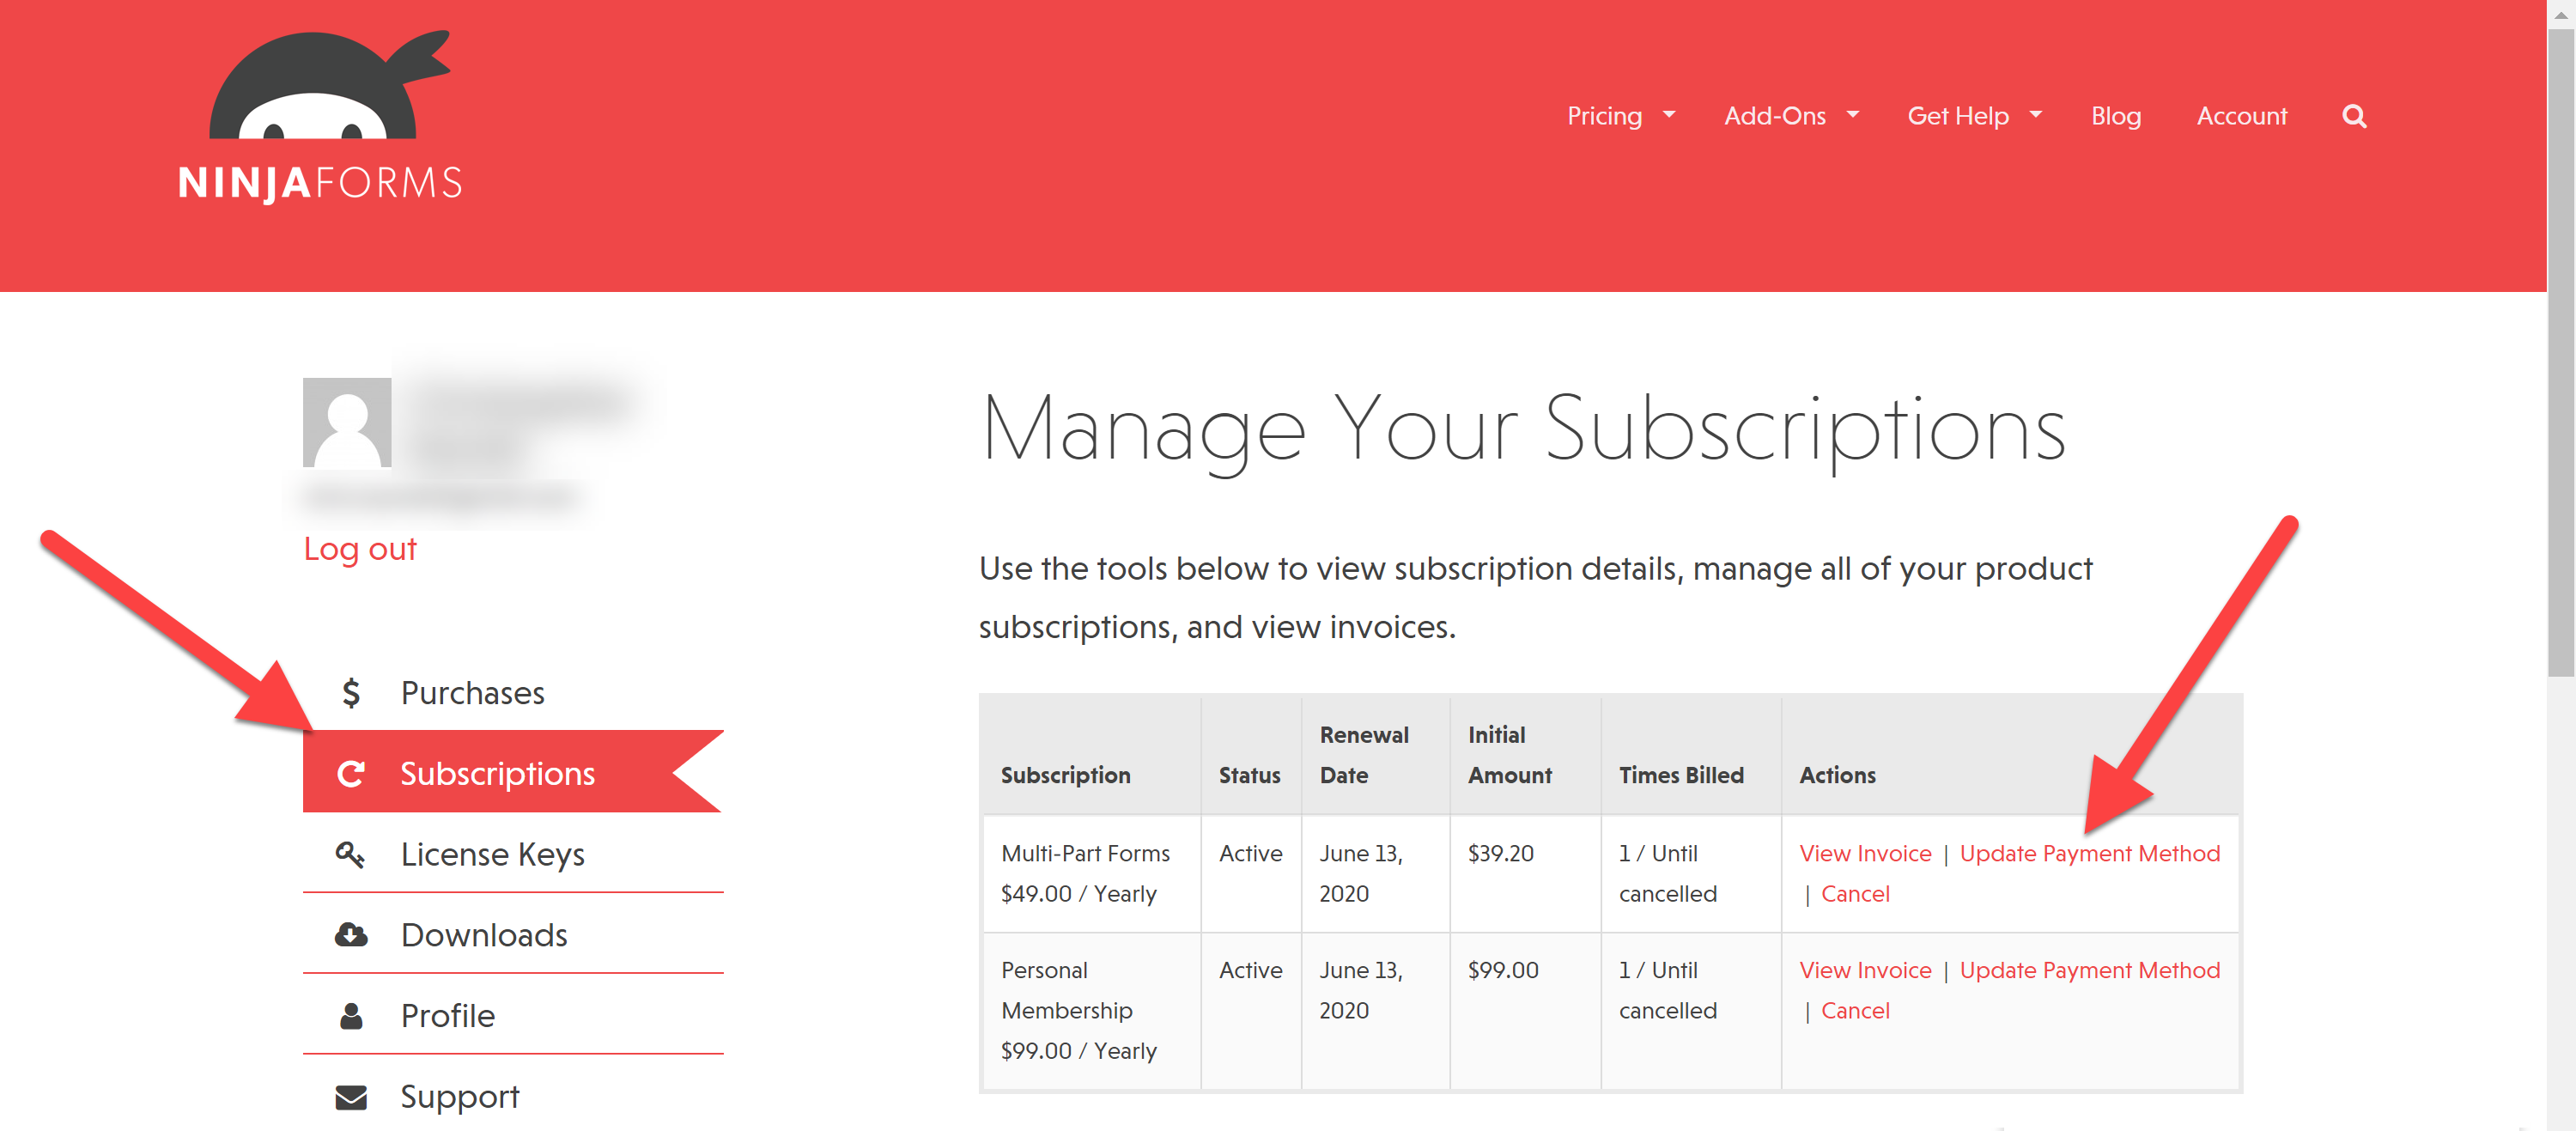Go to the Blog page

click(x=2116, y=116)
